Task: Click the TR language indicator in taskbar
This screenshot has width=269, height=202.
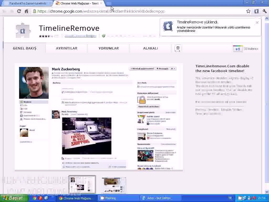Action: tap(230, 198)
